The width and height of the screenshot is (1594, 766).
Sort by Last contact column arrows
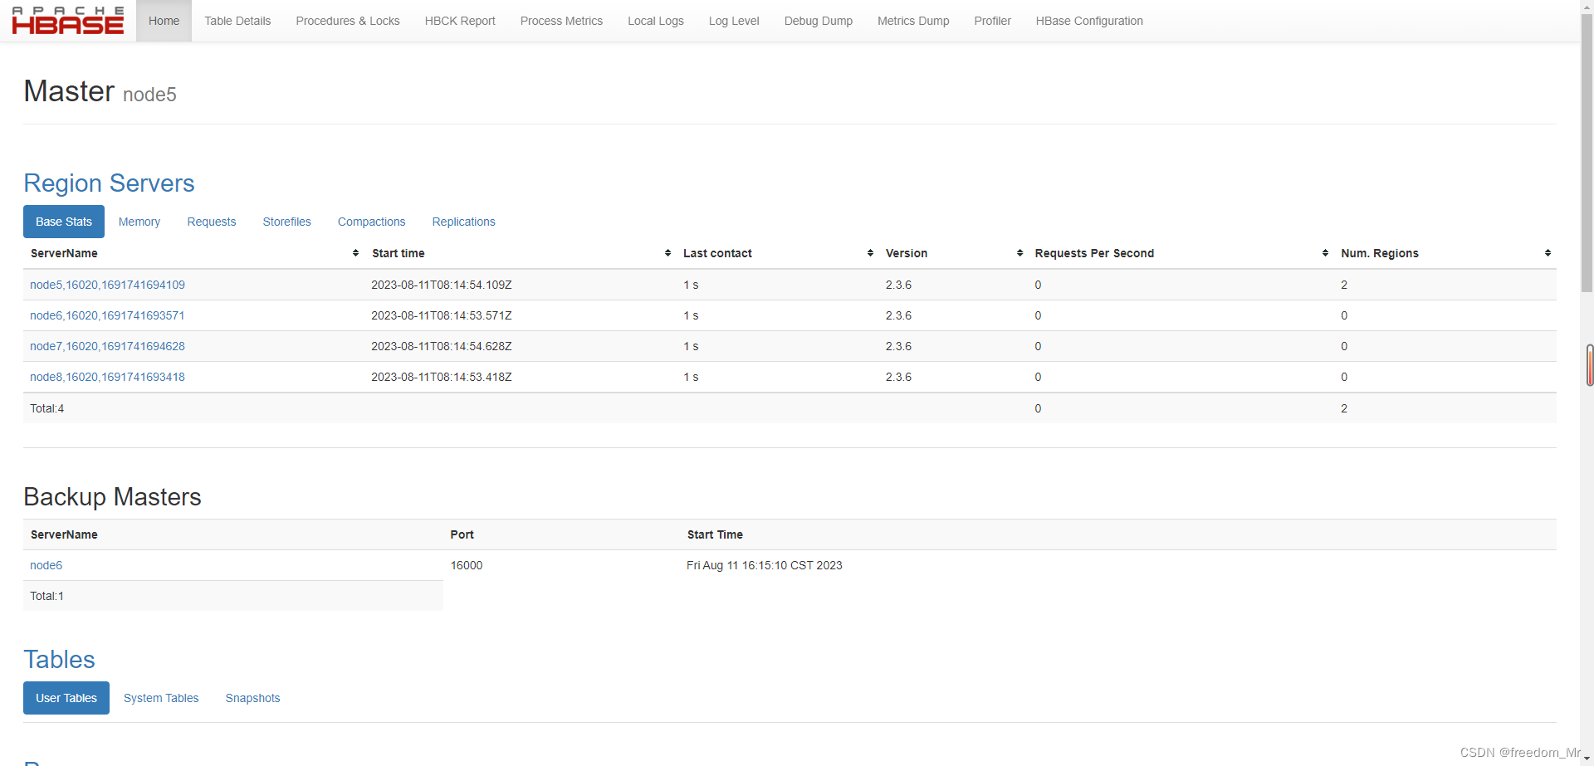[x=870, y=253]
